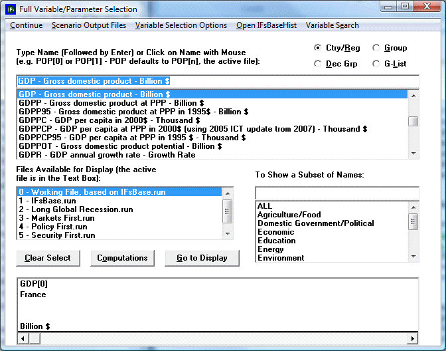Click the IFs app icon in title bar
The image size is (446, 351).
point(10,9)
